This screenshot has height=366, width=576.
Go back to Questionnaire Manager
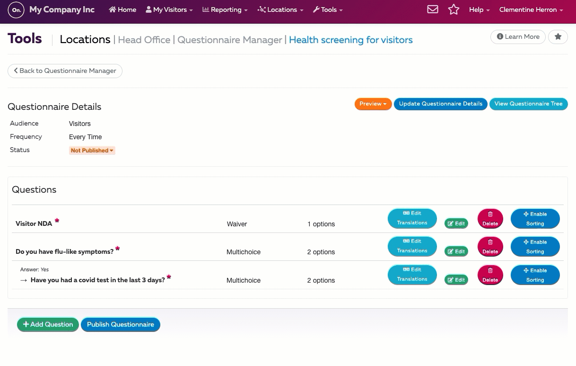[x=65, y=71]
